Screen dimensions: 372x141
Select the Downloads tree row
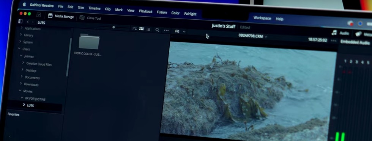pos(31,85)
